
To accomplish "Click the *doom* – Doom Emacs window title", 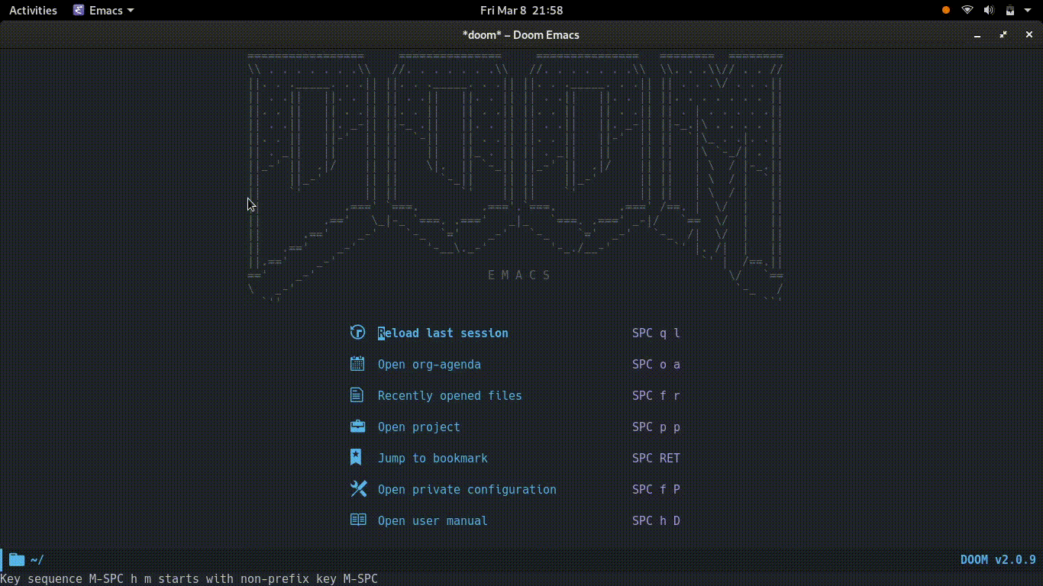I will coord(521,34).
